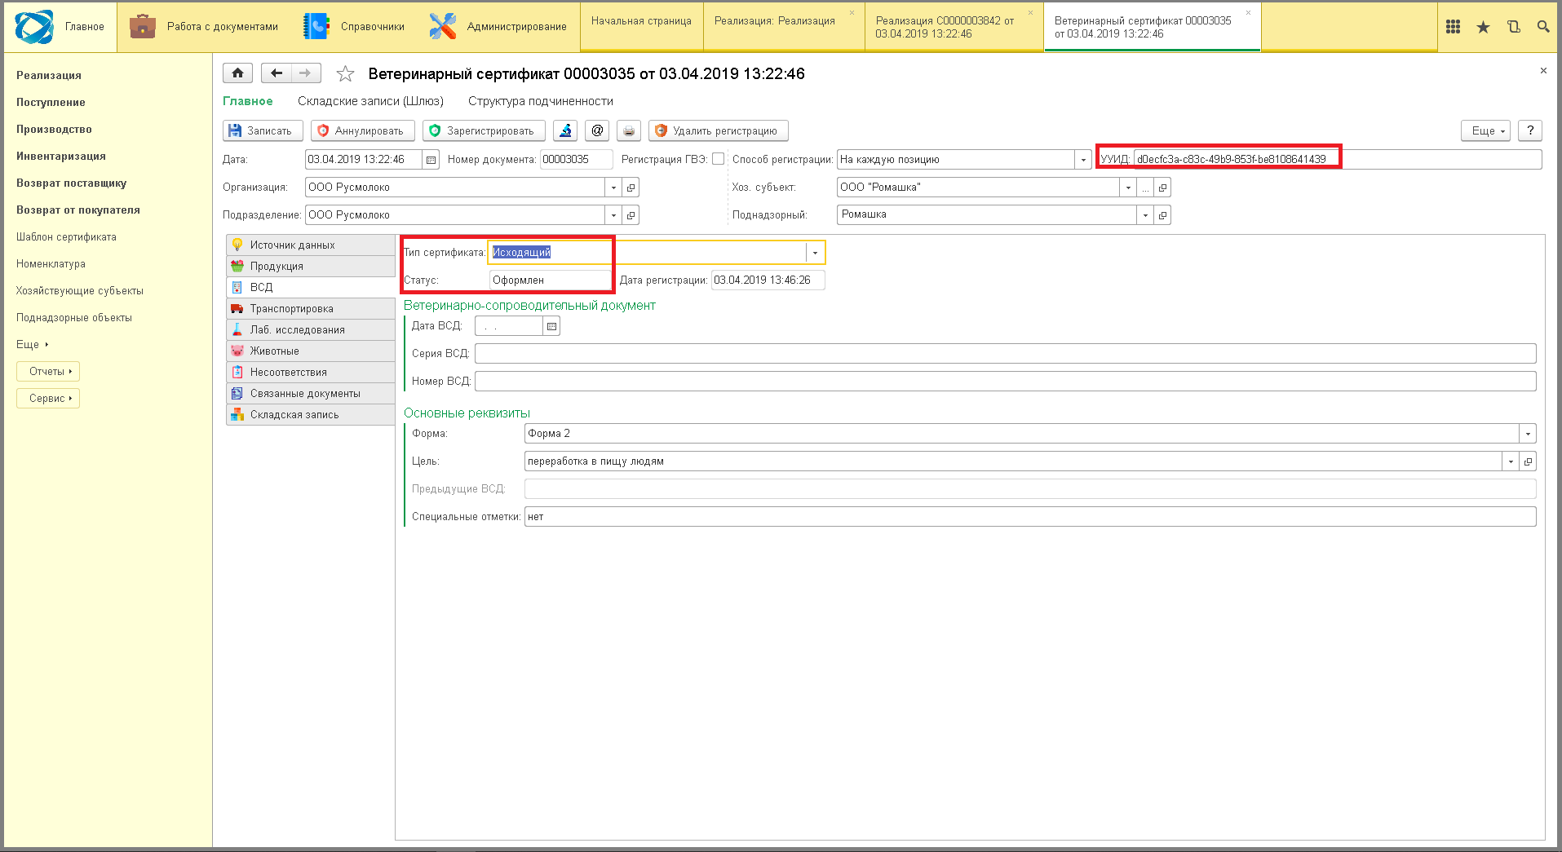Click the Главное logo section
The image size is (1562, 852).
tap(60, 27)
